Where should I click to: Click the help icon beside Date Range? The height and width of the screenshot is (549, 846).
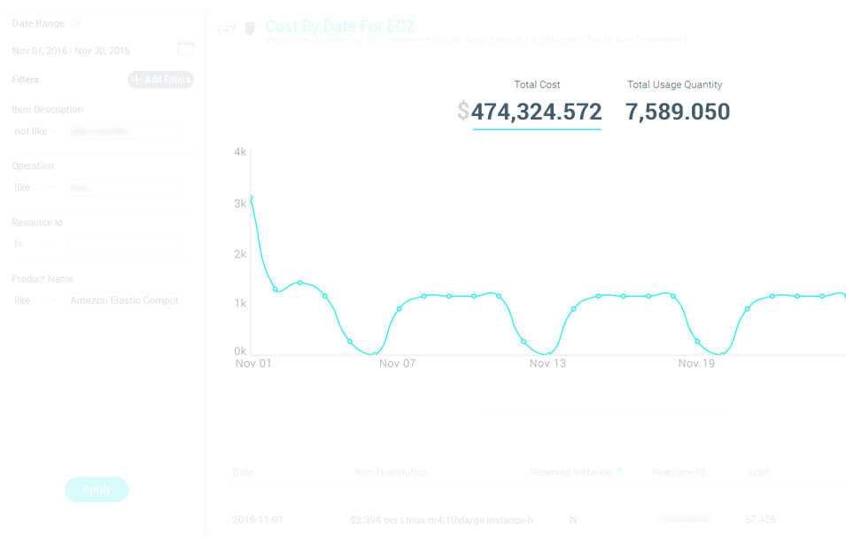point(76,22)
